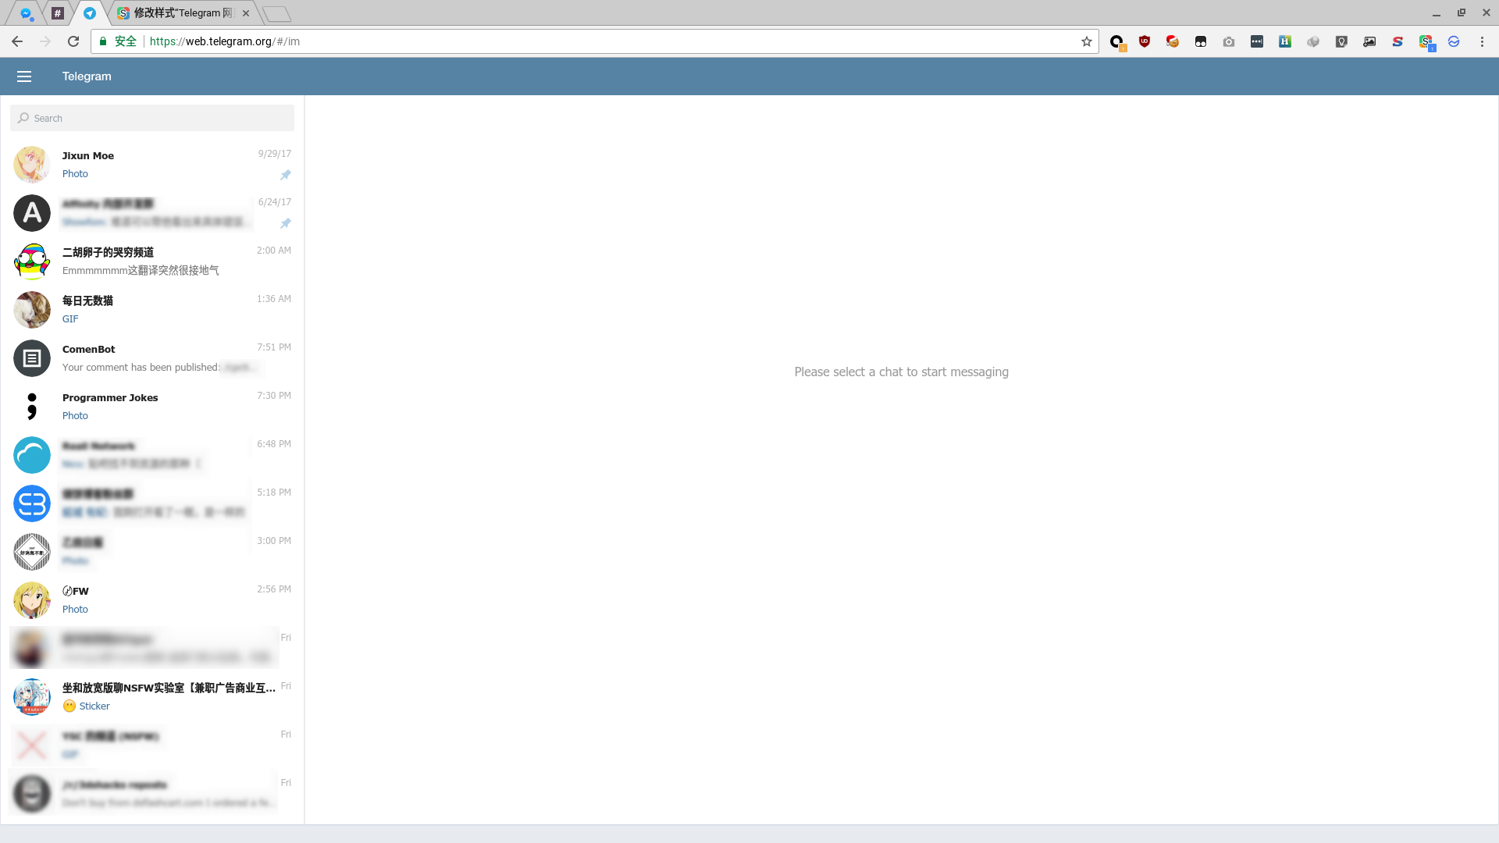Click the semicolon avatar of Programmer Jokes
This screenshot has height=843, width=1499.
(x=32, y=407)
